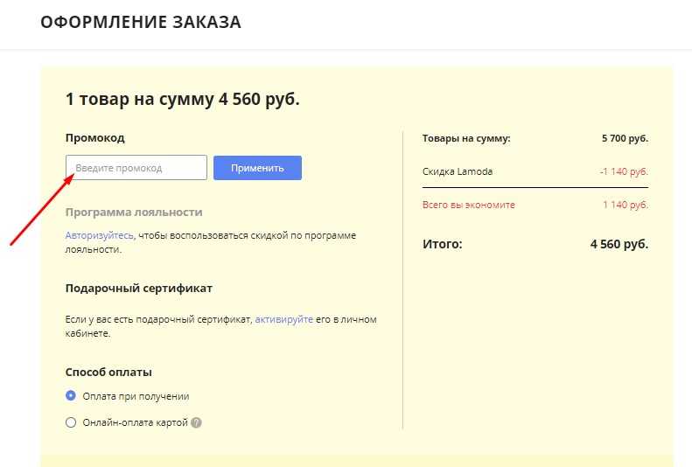Screen dimensions: 692x467
Task: Click the Оплата при получении label text
Action: 136,396
